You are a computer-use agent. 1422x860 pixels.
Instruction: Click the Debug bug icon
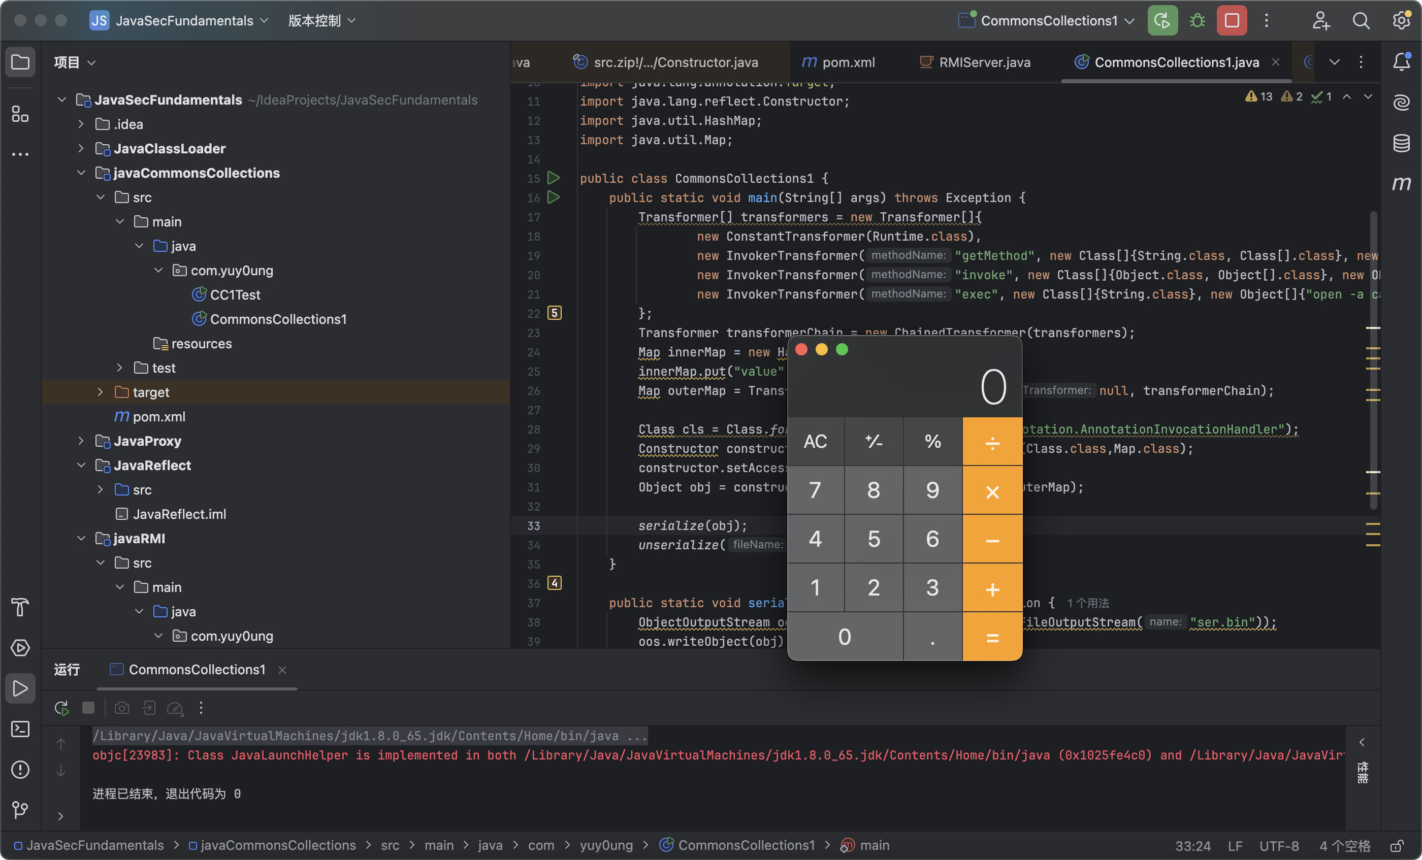pyautogui.click(x=1198, y=21)
